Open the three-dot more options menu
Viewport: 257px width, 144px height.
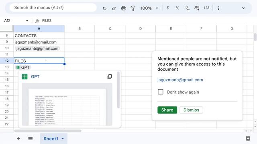(x=218, y=8)
